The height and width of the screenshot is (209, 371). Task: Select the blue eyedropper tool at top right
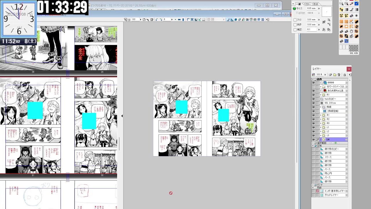[x=356, y=4]
